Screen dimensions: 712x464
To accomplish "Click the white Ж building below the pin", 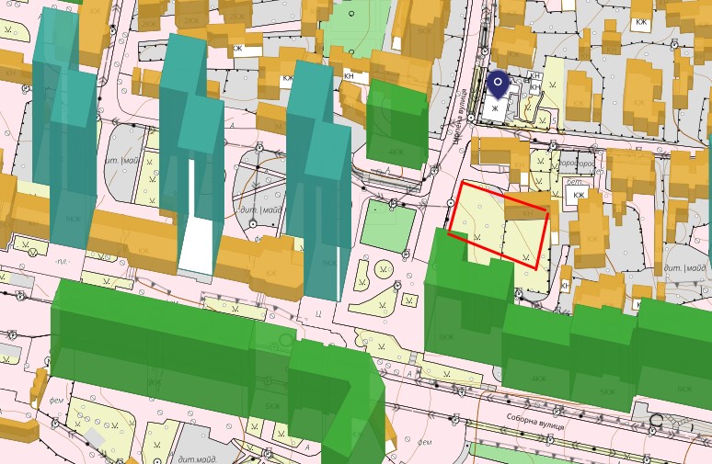I will tap(495, 108).
